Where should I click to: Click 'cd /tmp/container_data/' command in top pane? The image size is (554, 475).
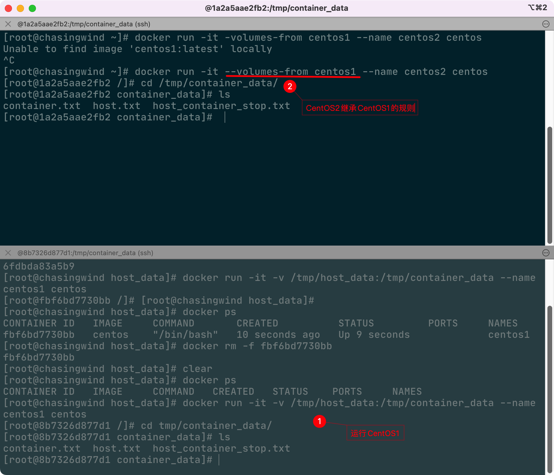coord(209,83)
